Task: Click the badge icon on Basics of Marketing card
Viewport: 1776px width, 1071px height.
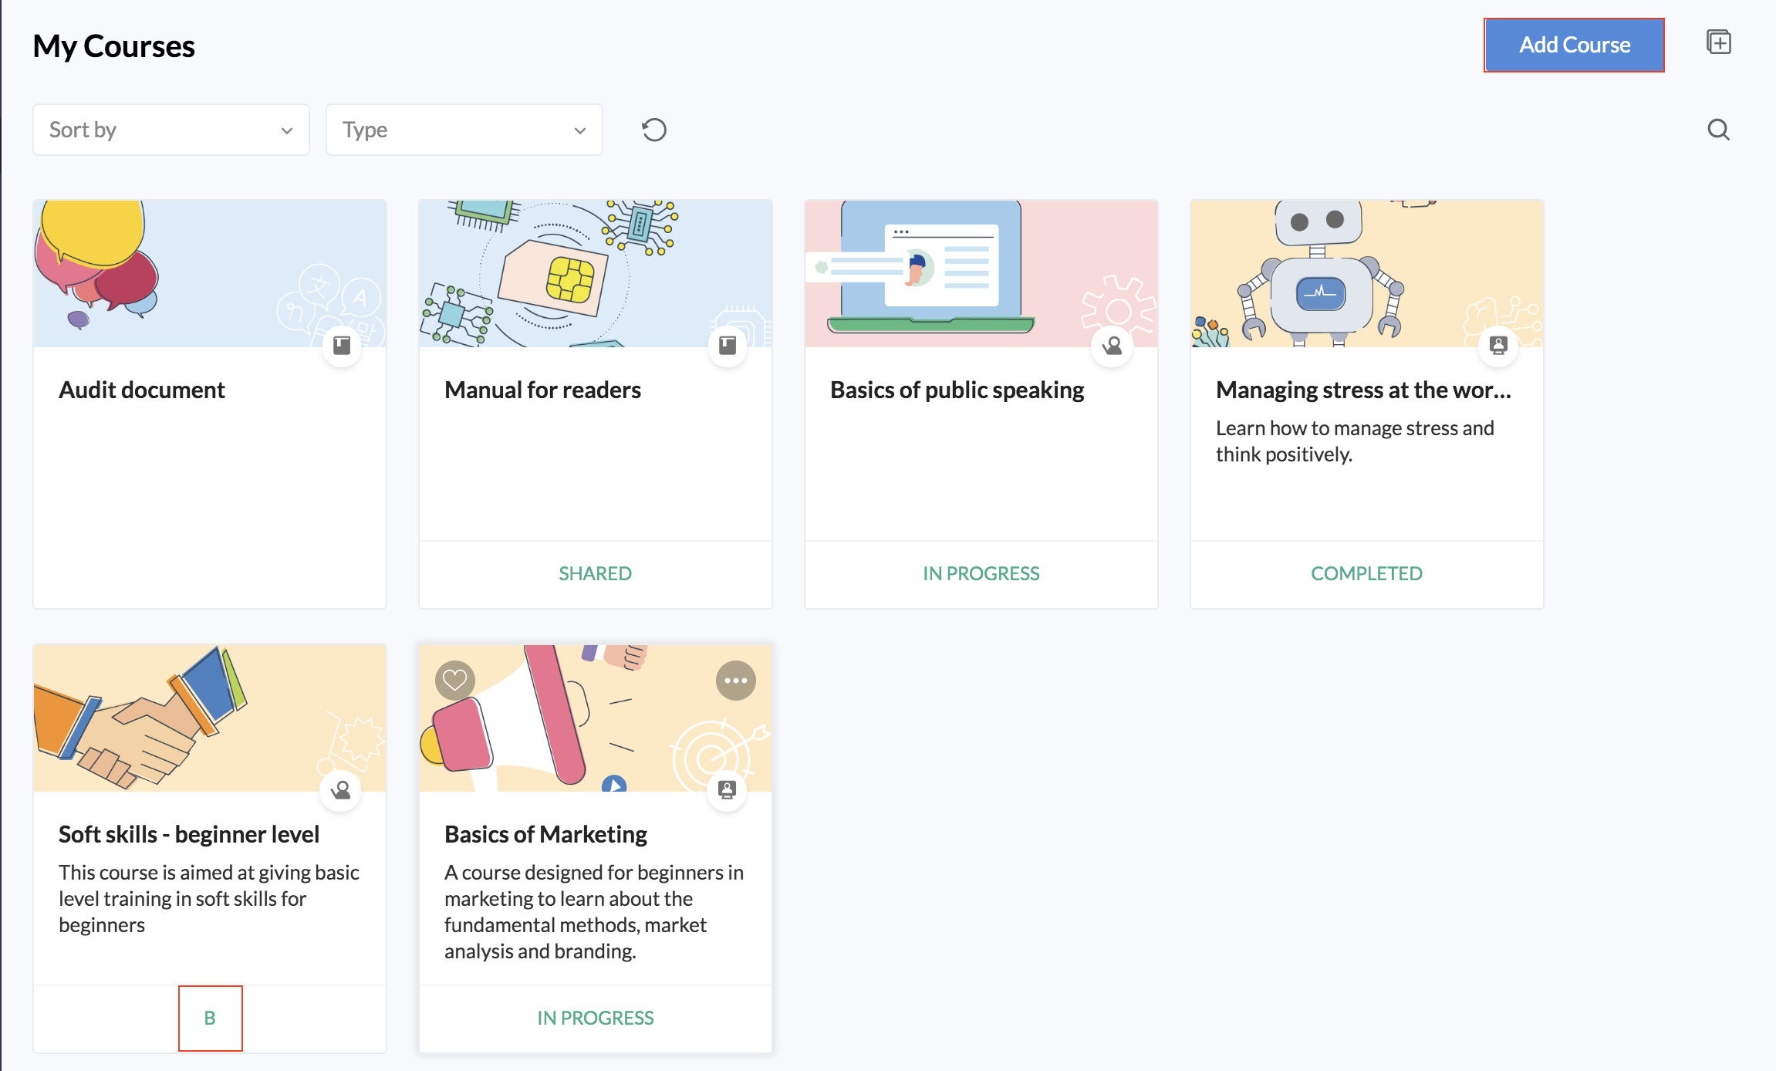Action: (727, 789)
